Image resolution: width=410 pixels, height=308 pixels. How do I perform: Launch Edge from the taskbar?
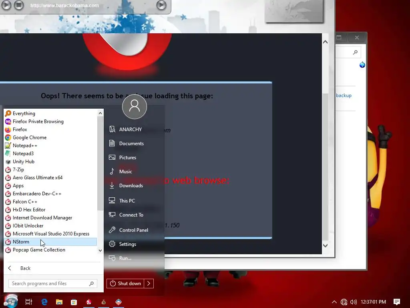[x=44, y=302]
